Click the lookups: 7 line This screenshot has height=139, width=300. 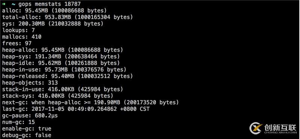(x=18, y=30)
